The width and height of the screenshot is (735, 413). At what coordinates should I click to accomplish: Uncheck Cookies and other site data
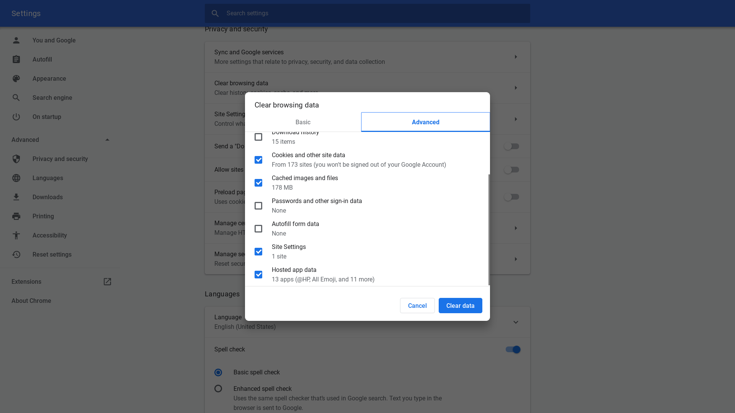(258, 160)
